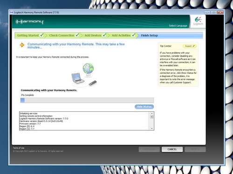Click the status log up arrow

coord(152,113)
